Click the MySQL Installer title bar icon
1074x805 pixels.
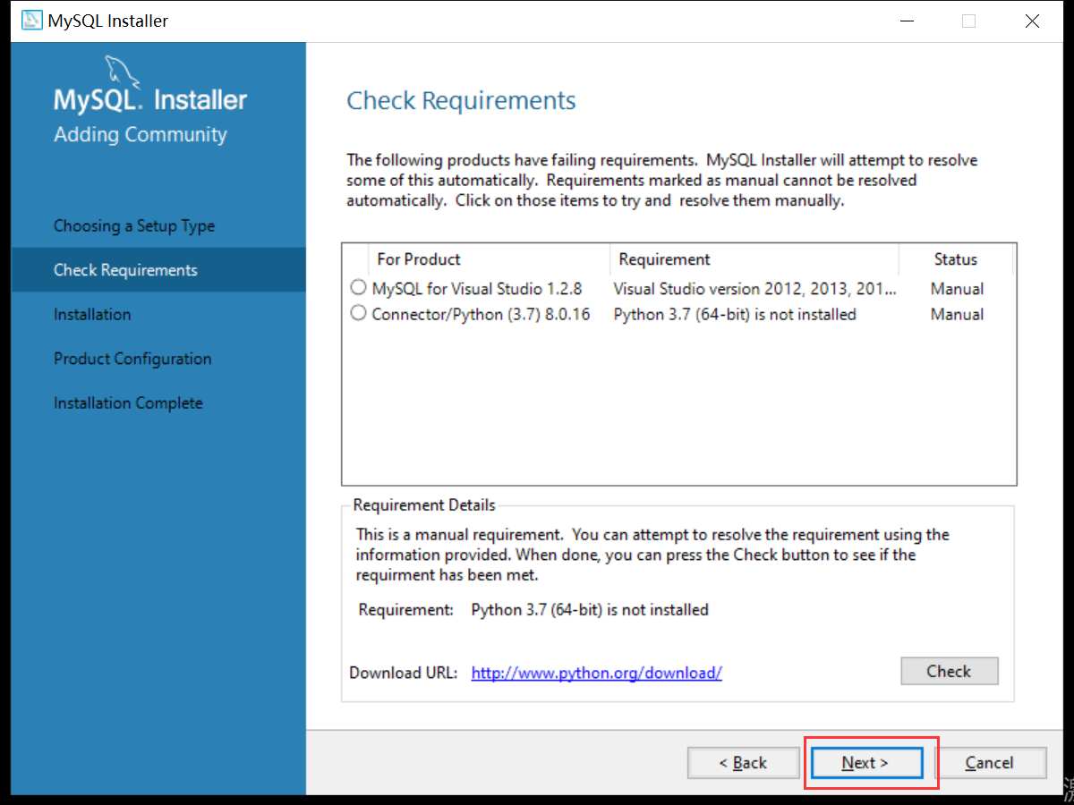click(32, 21)
